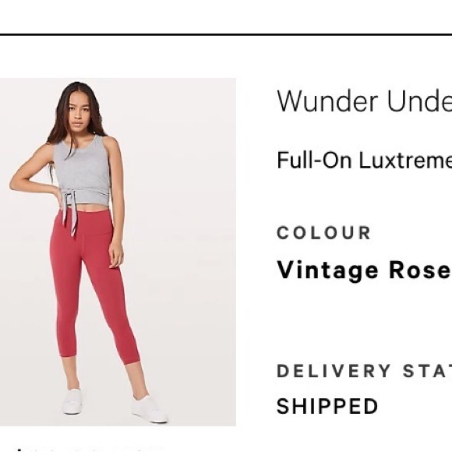Click the word Vintage in colour name

tap(327, 270)
